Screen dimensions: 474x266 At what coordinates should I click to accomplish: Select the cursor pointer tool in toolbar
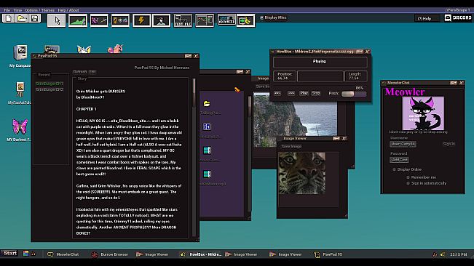point(57,20)
